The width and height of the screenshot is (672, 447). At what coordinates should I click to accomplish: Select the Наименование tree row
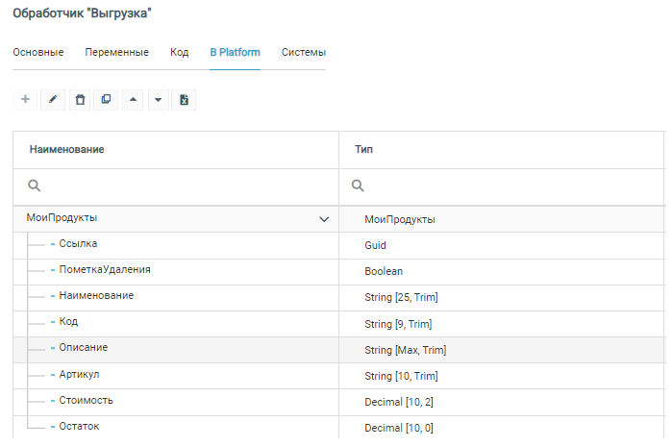(339, 298)
